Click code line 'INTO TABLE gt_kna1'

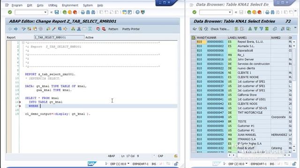click(45, 102)
